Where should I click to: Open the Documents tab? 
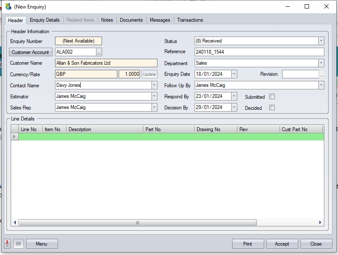click(131, 20)
